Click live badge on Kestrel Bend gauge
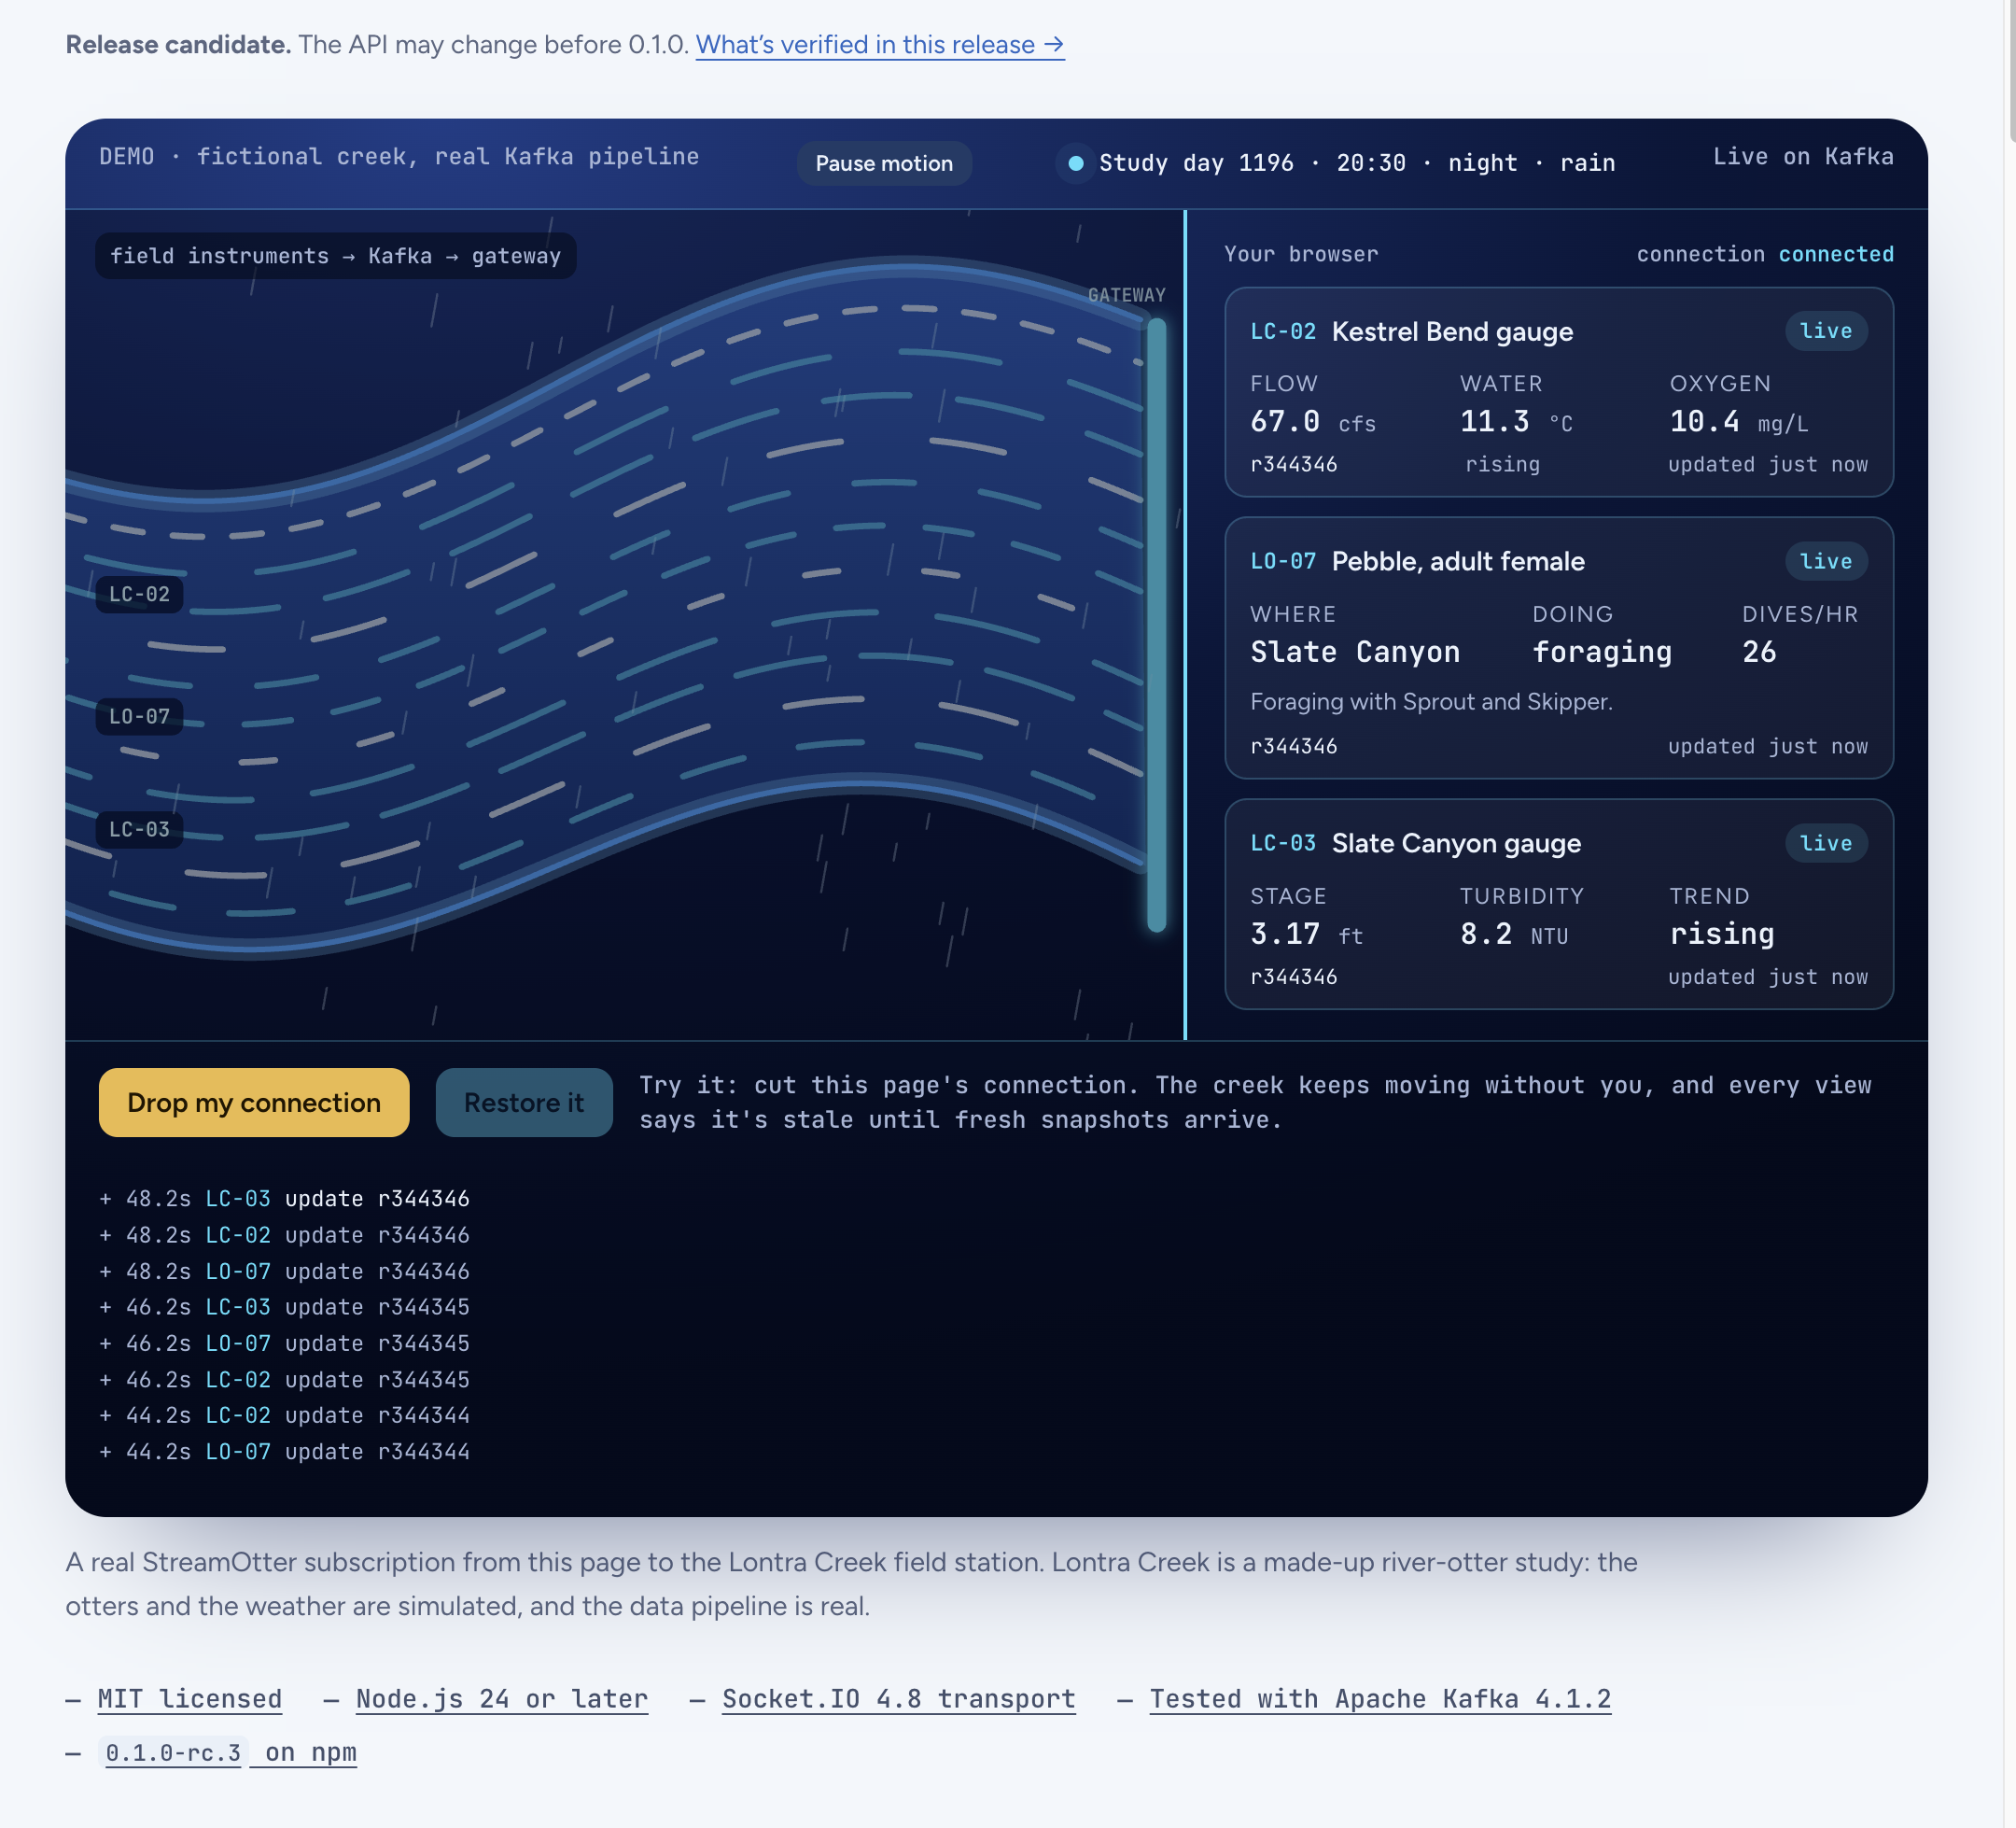2016x1828 pixels. pyautogui.click(x=1826, y=331)
